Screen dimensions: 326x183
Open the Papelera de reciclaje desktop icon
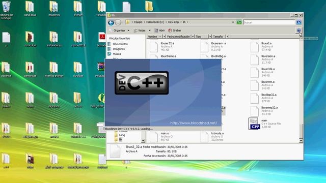[6, 10]
